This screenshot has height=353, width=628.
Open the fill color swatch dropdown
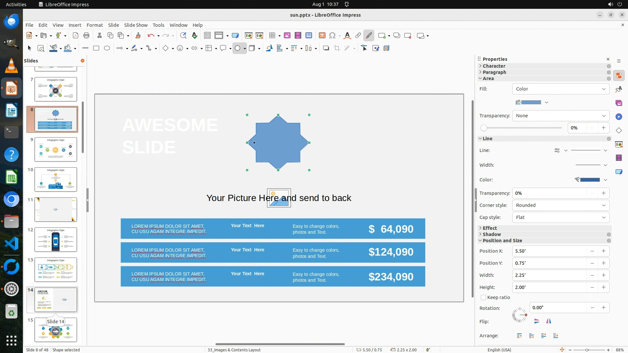pos(547,103)
